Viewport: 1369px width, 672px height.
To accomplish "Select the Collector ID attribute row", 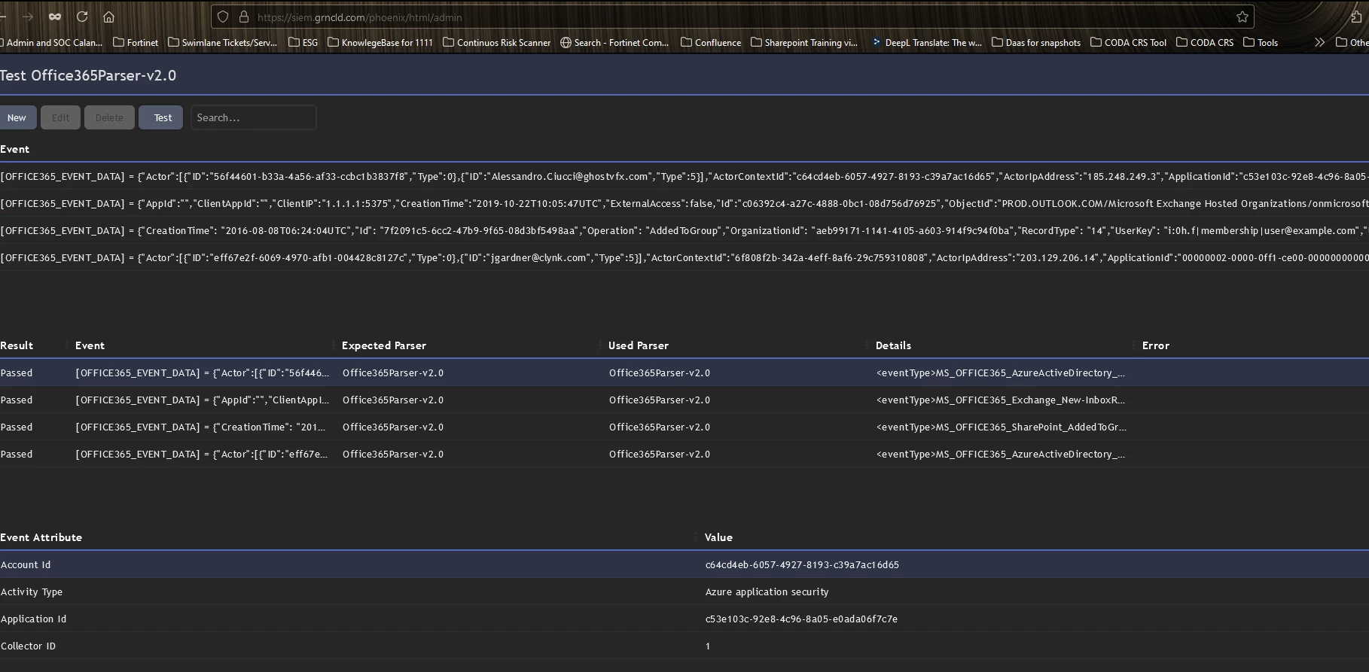I will [684, 646].
